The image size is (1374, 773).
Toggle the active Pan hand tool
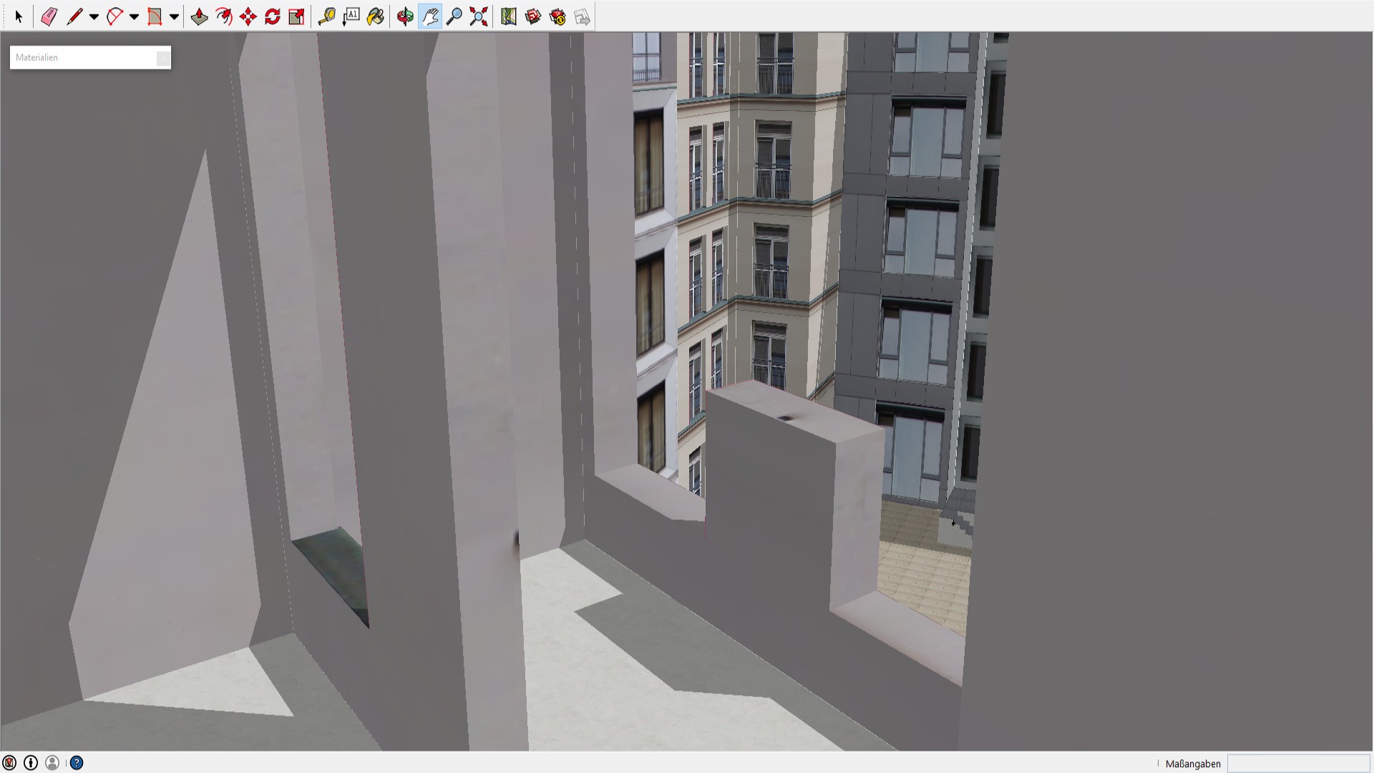click(x=429, y=16)
